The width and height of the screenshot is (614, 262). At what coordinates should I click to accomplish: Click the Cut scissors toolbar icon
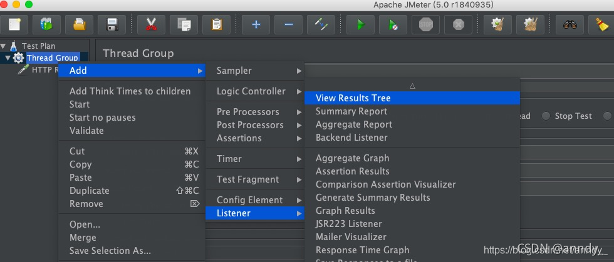(151, 24)
